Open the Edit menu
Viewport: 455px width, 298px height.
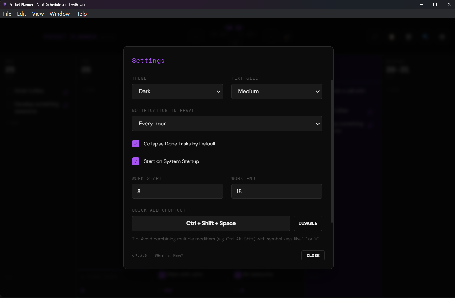[22, 14]
